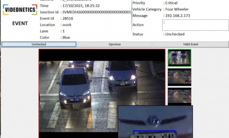Click the right car's license plate
This screenshot has height=138, width=229.
click(122, 84)
